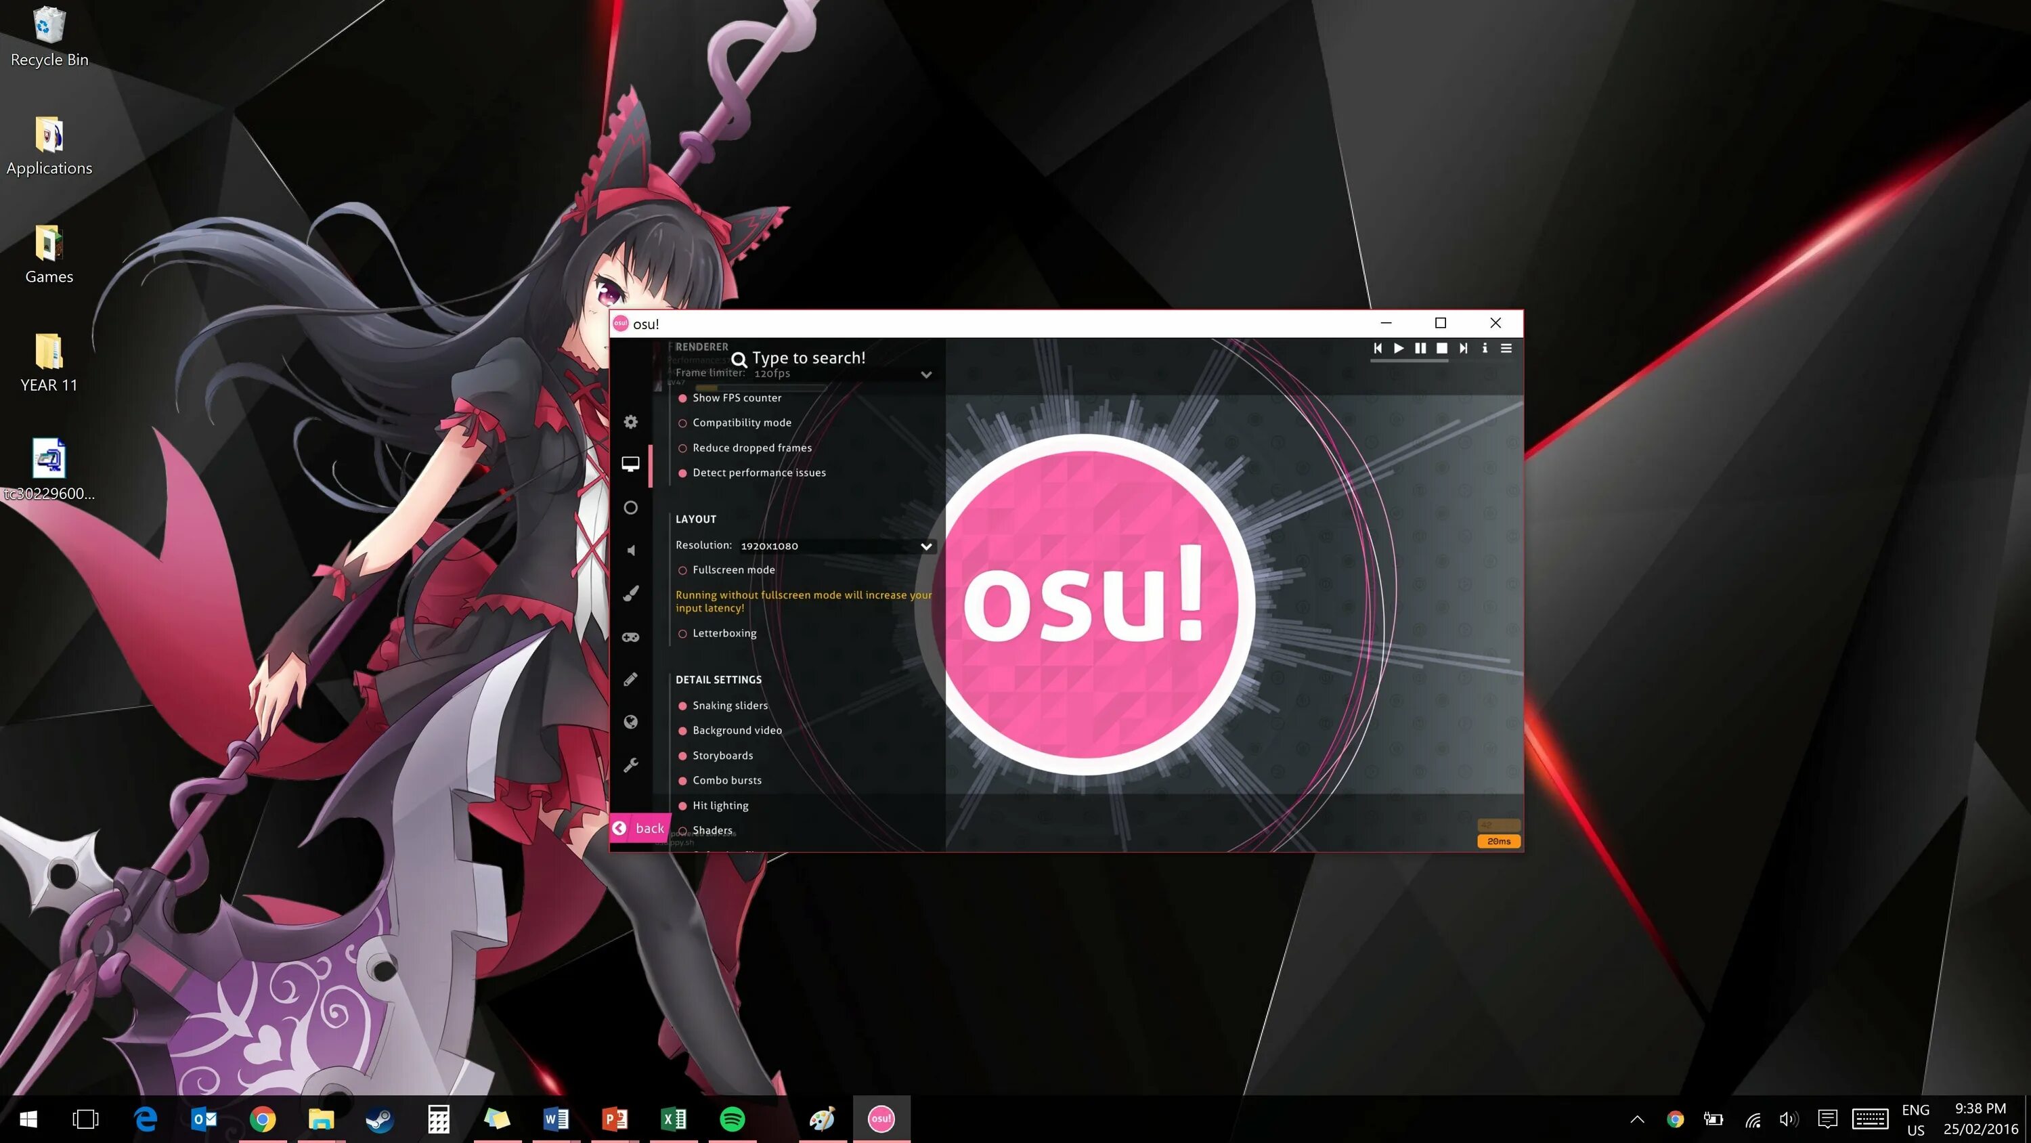Enable the Shaders option

point(705,830)
